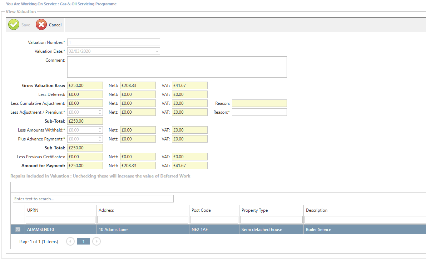This screenshot has height=262, width=426.
Task: Click the Post Code column header
Action: click(214, 210)
